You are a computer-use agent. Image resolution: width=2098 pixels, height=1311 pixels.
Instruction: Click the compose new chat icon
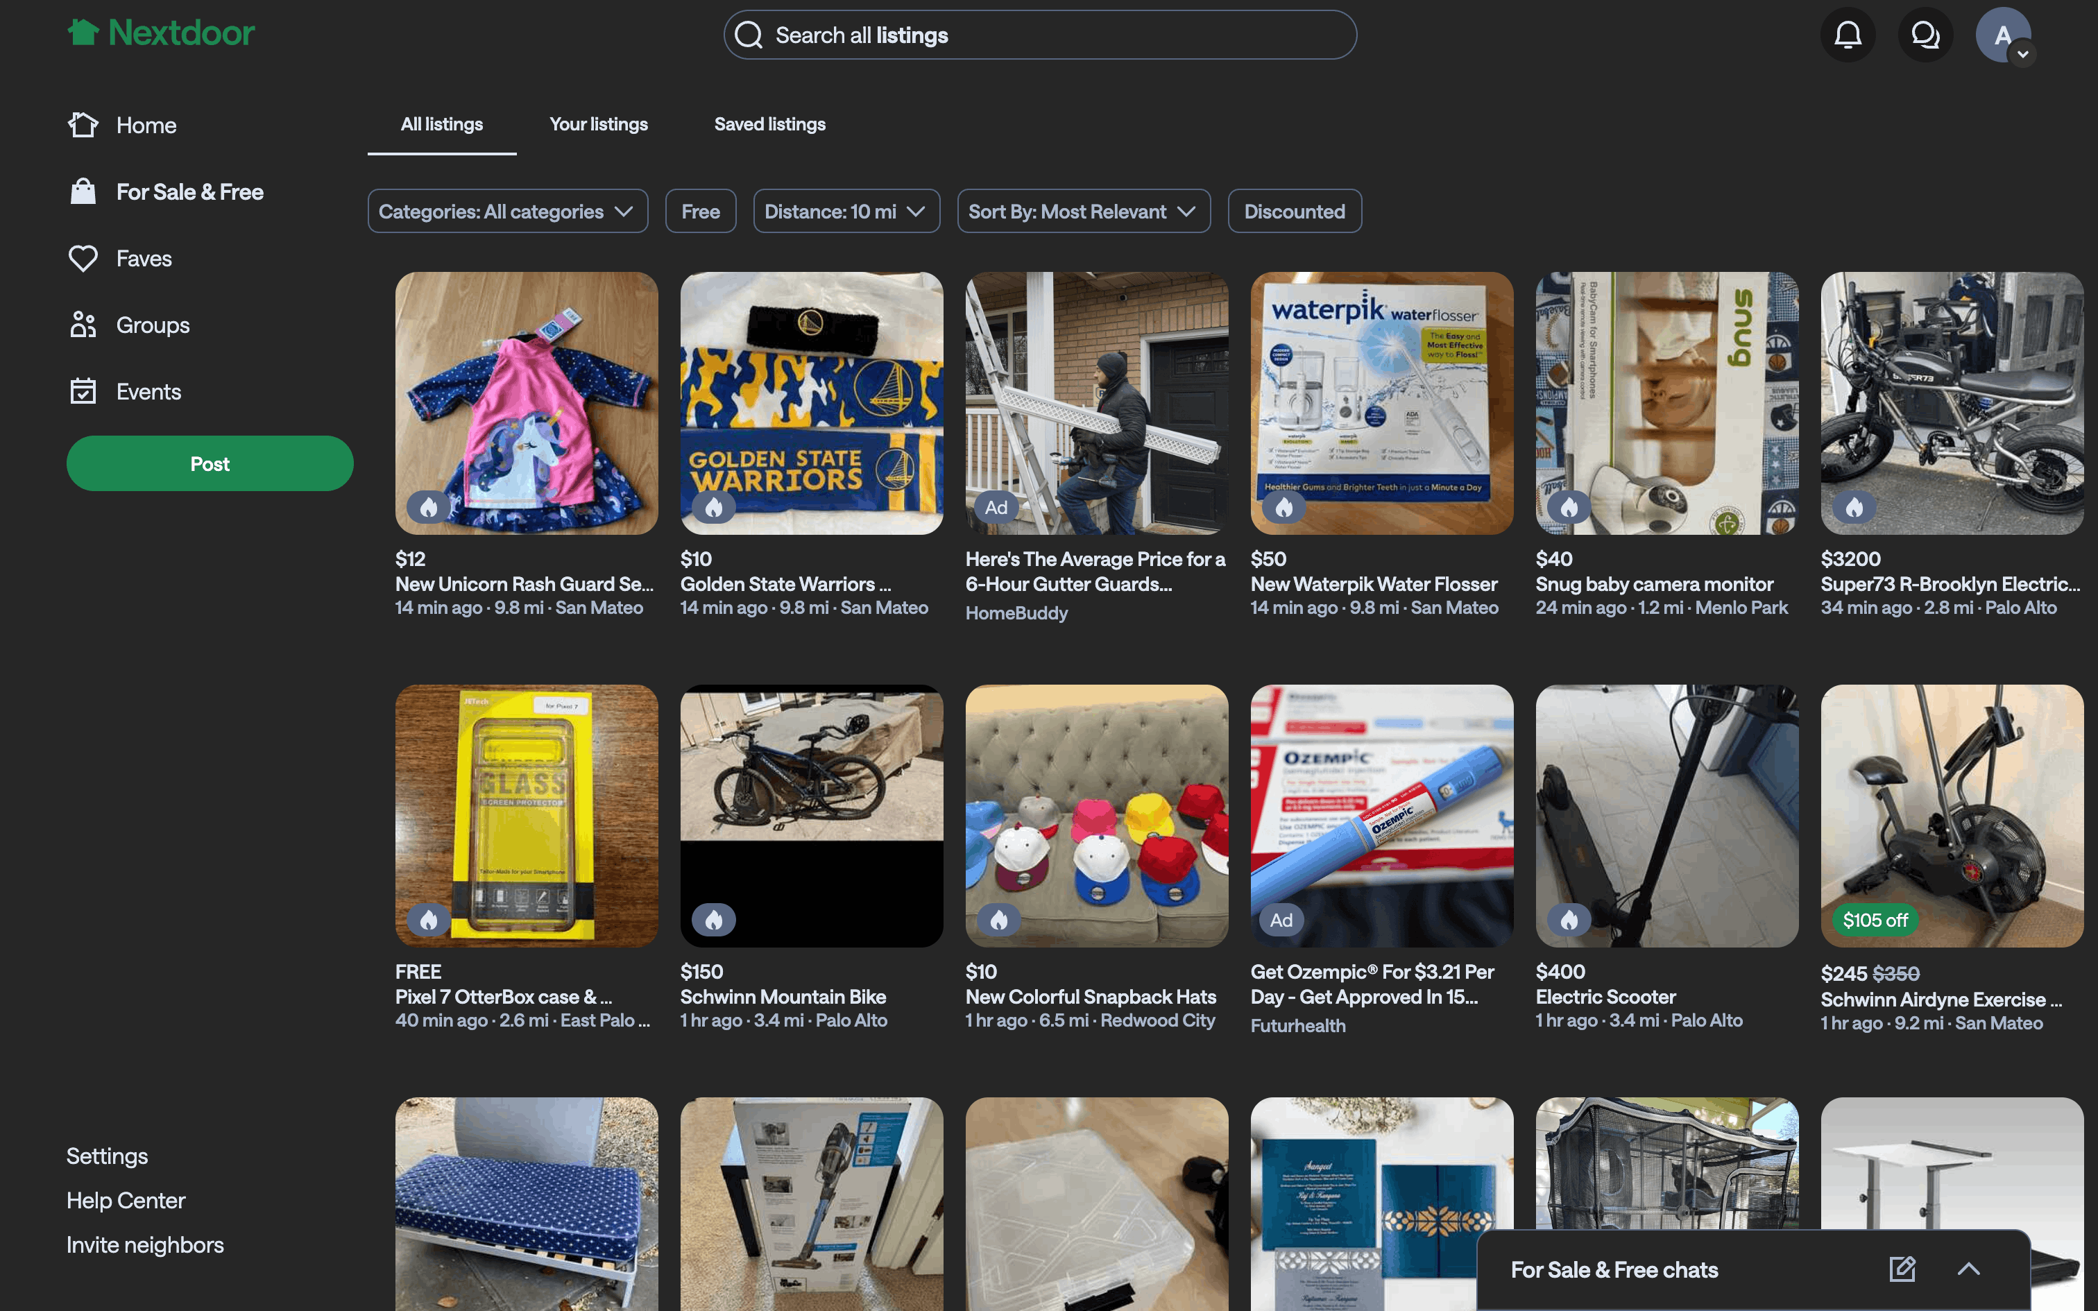click(1902, 1269)
